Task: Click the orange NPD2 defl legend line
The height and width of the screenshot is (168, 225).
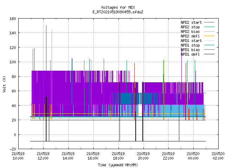Action: (209, 36)
